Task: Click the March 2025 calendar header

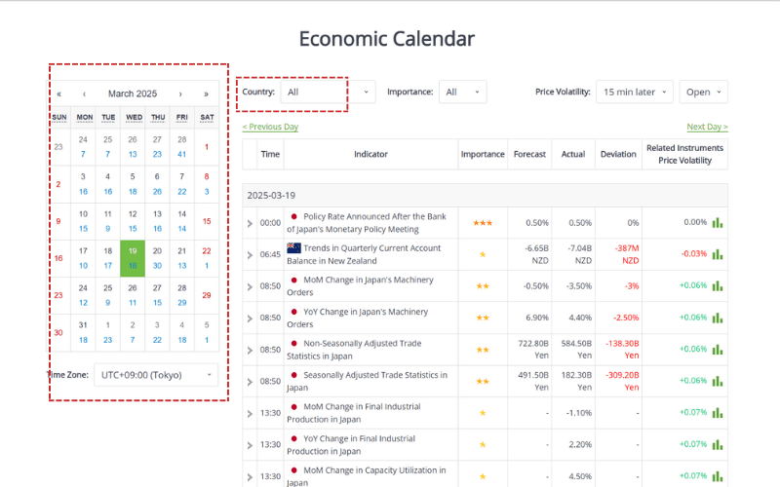Action: coord(133,94)
